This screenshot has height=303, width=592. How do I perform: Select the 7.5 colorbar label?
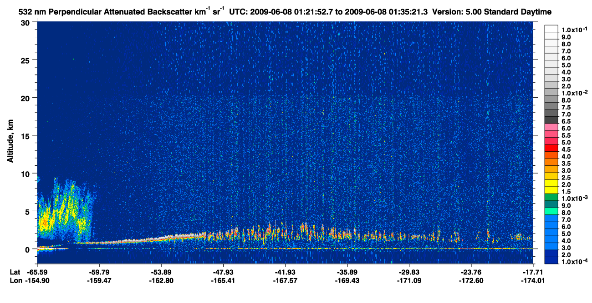[567, 107]
